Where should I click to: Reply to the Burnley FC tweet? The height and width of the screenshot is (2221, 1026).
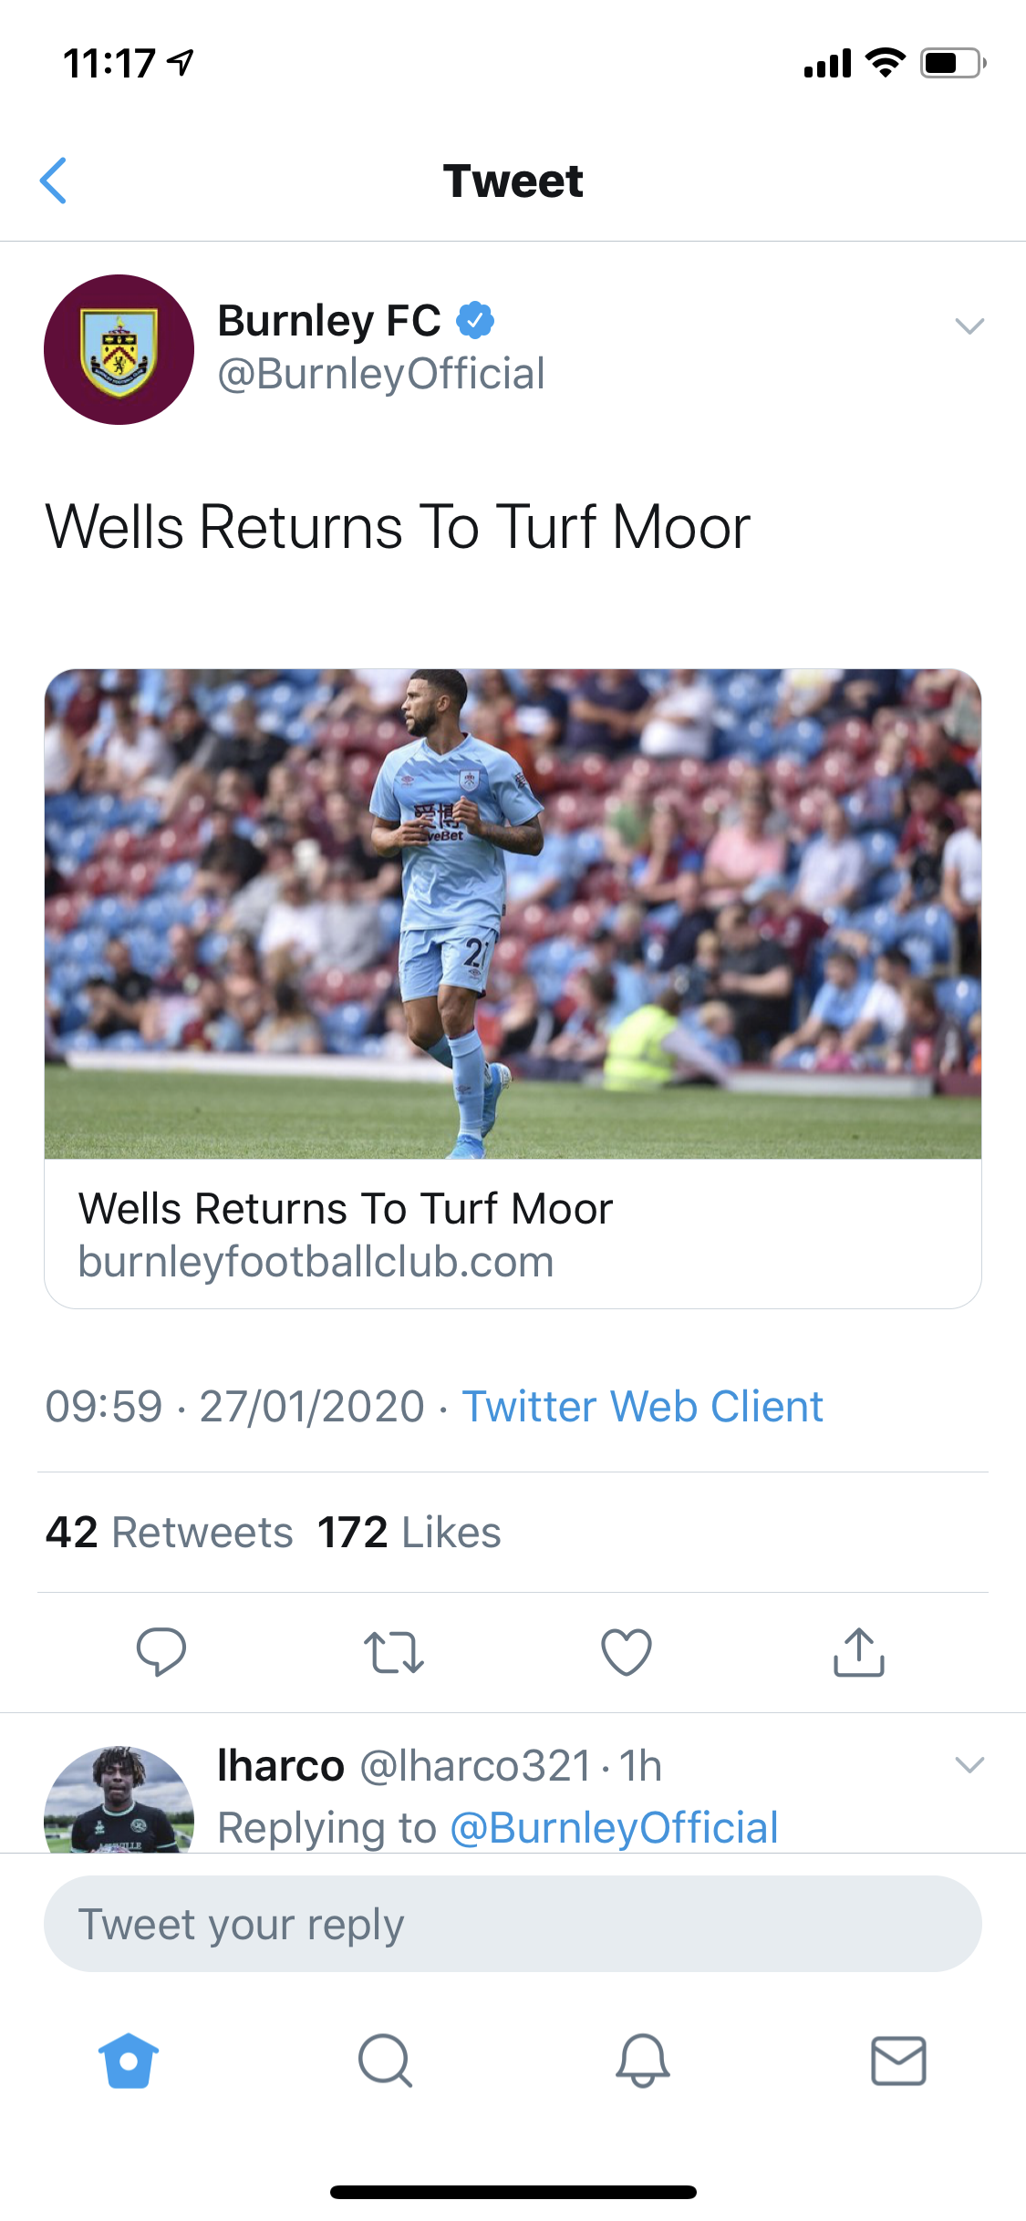161,1651
